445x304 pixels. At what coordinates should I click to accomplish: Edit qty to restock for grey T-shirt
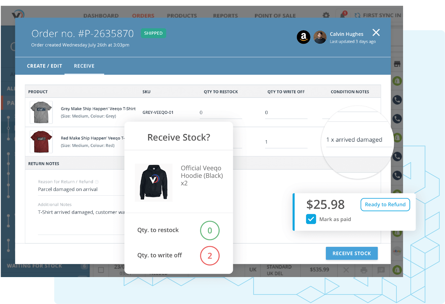pos(221,113)
